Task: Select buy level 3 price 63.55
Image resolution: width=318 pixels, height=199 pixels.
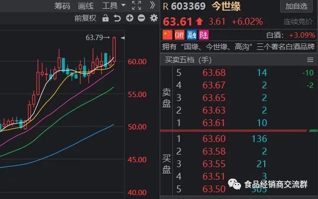Action: coord(214,164)
